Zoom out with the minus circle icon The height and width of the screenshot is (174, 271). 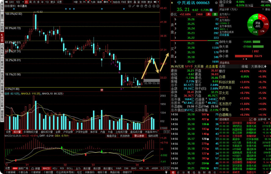[158, 6]
